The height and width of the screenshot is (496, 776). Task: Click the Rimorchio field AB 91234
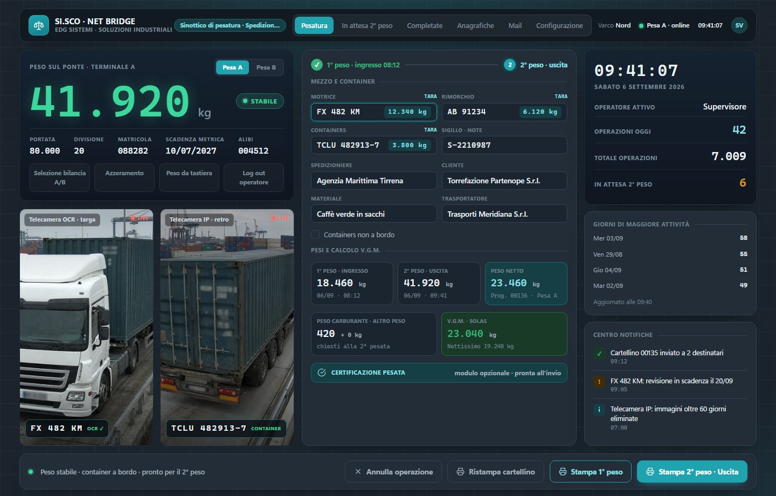click(504, 112)
